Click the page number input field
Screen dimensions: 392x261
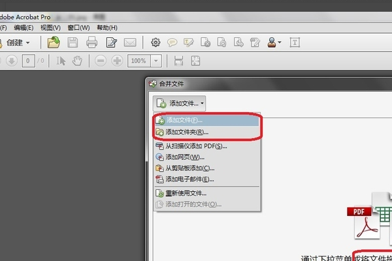click(28, 61)
